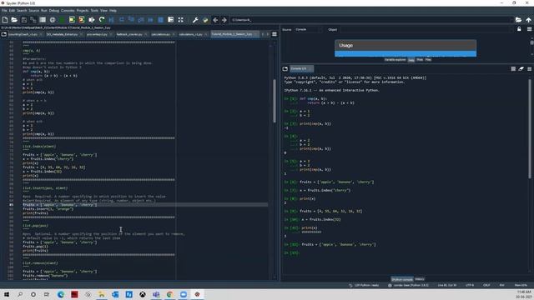Click the IPython console vertical scrollbar
The width and height of the screenshot is (534, 300).
(x=530, y=128)
